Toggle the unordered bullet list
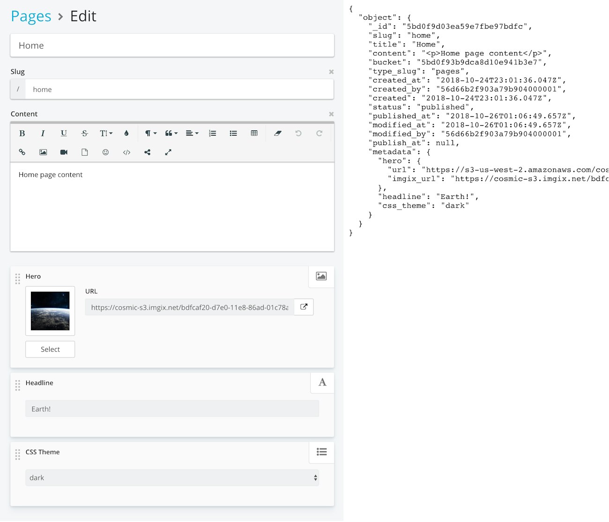The height and width of the screenshot is (522, 609). pos(233,133)
